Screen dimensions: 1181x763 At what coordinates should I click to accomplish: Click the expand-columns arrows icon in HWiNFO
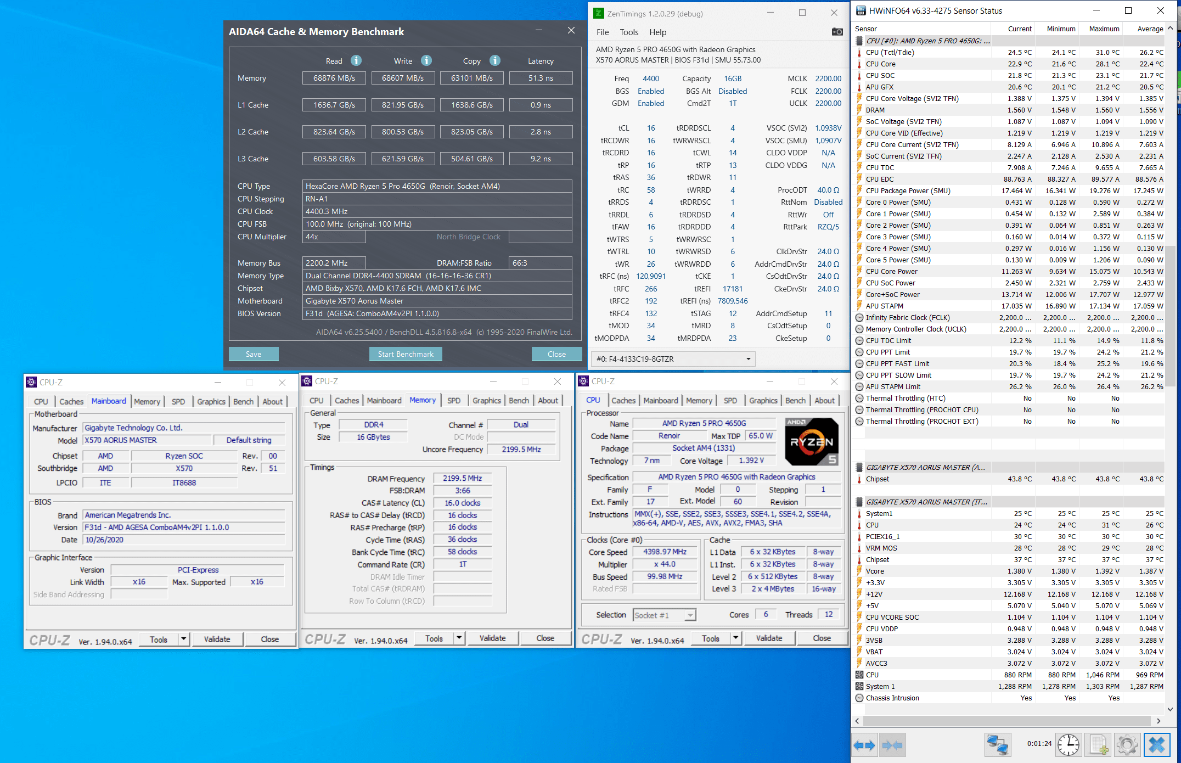[865, 745]
